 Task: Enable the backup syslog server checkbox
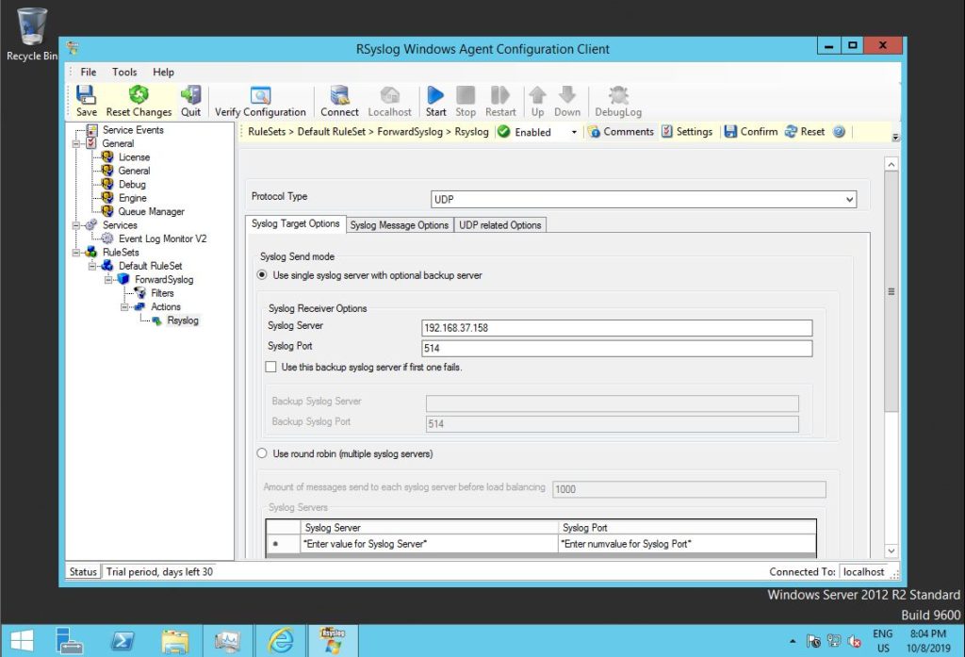pyautogui.click(x=271, y=367)
